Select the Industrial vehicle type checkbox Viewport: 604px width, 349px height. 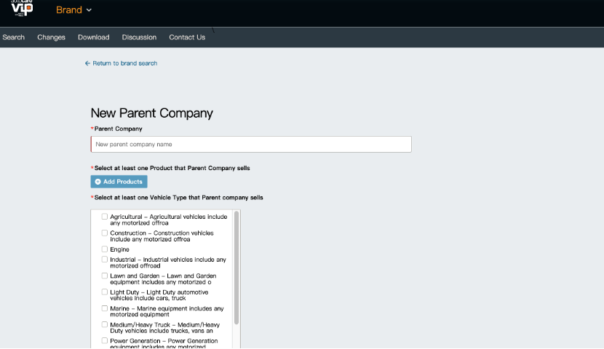click(x=104, y=260)
